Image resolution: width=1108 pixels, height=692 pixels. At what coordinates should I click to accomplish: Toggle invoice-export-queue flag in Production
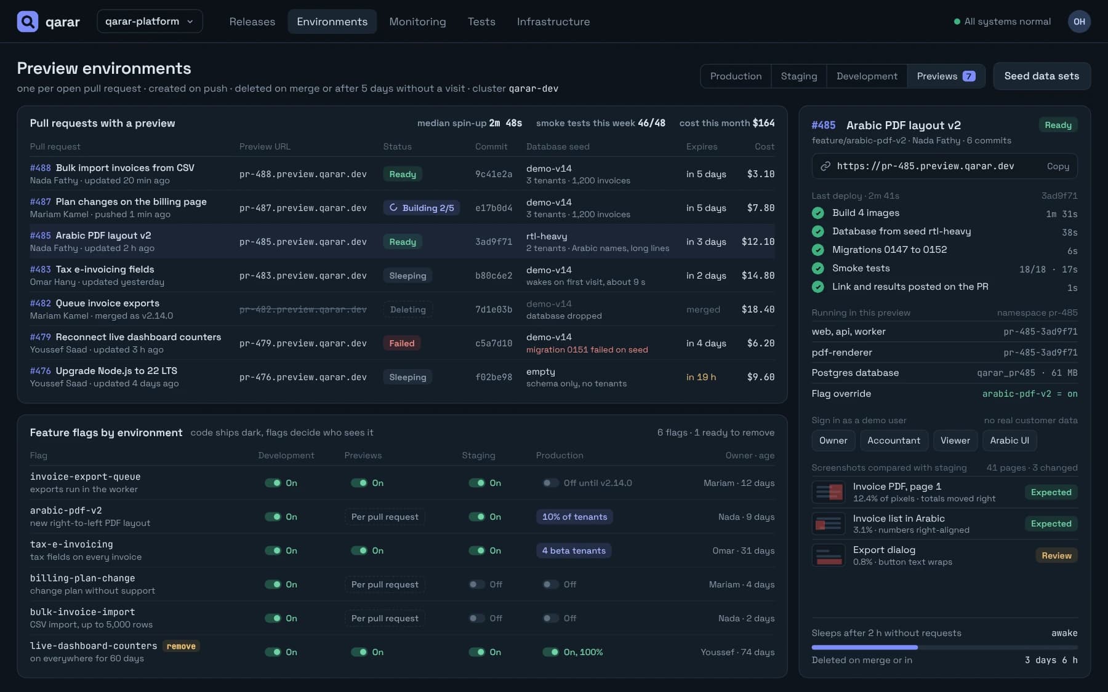point(550,483)
